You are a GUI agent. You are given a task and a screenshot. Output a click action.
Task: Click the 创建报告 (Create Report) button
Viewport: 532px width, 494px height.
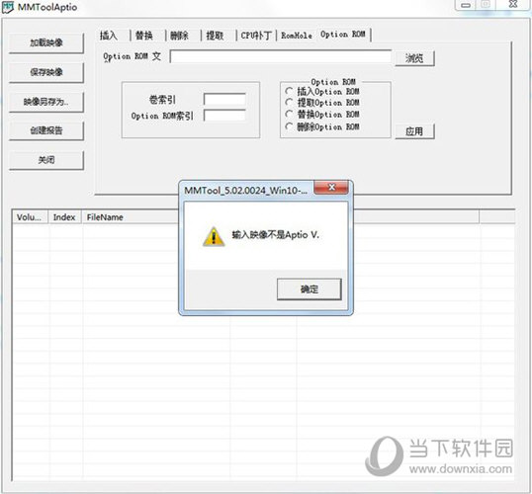coord(46,130)
